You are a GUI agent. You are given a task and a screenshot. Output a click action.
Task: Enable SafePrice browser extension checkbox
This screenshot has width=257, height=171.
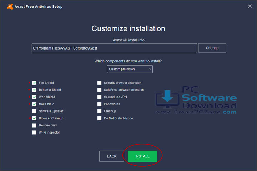click(99, 90)
